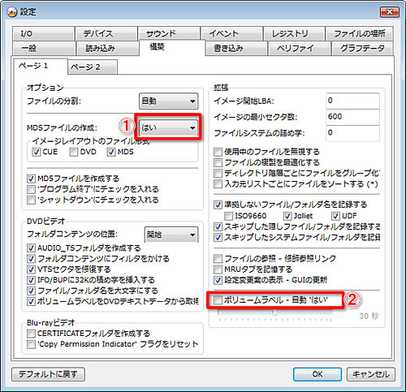Toggle スキップした隠しファイル/フォルダを記録する checkbox
The width and height of the screenshot is (406, 392).
(218, 226)
